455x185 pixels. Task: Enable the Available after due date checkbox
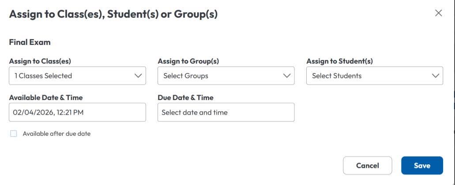[x=14, y=134]
